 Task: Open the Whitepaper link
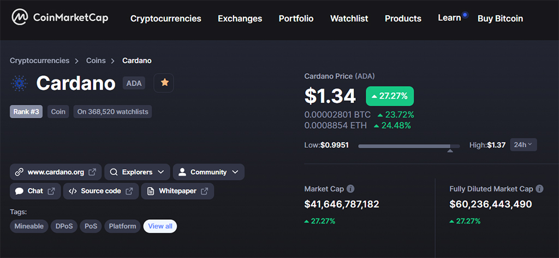tap(177, 191)
